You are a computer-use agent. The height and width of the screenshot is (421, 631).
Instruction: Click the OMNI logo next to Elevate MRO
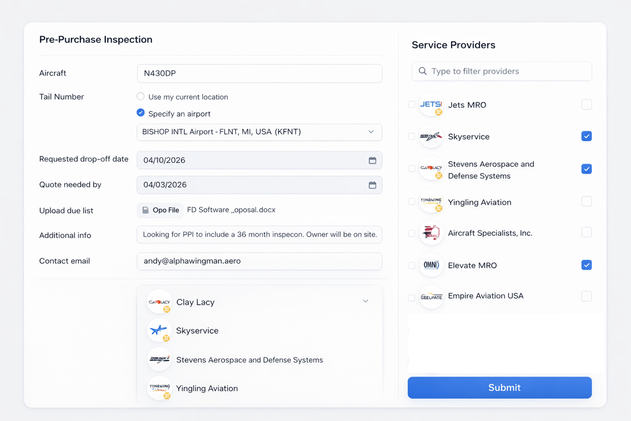pos(431,265)
